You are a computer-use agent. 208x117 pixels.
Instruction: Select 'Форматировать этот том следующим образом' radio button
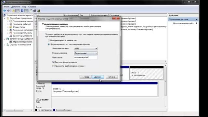[x=49, y=44]
